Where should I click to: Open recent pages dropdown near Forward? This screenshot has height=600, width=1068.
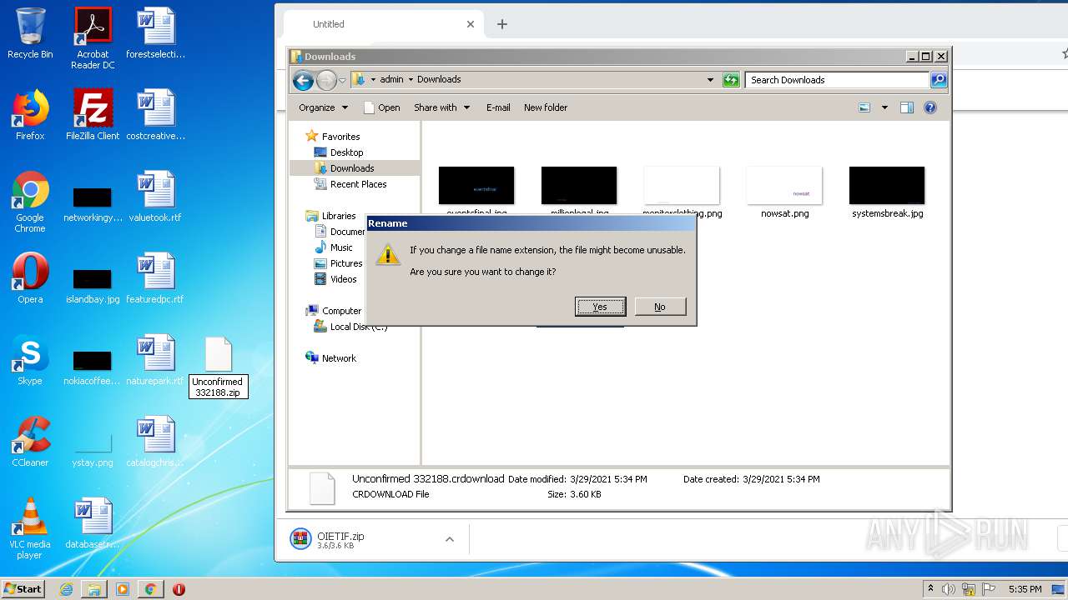(342, 81)
